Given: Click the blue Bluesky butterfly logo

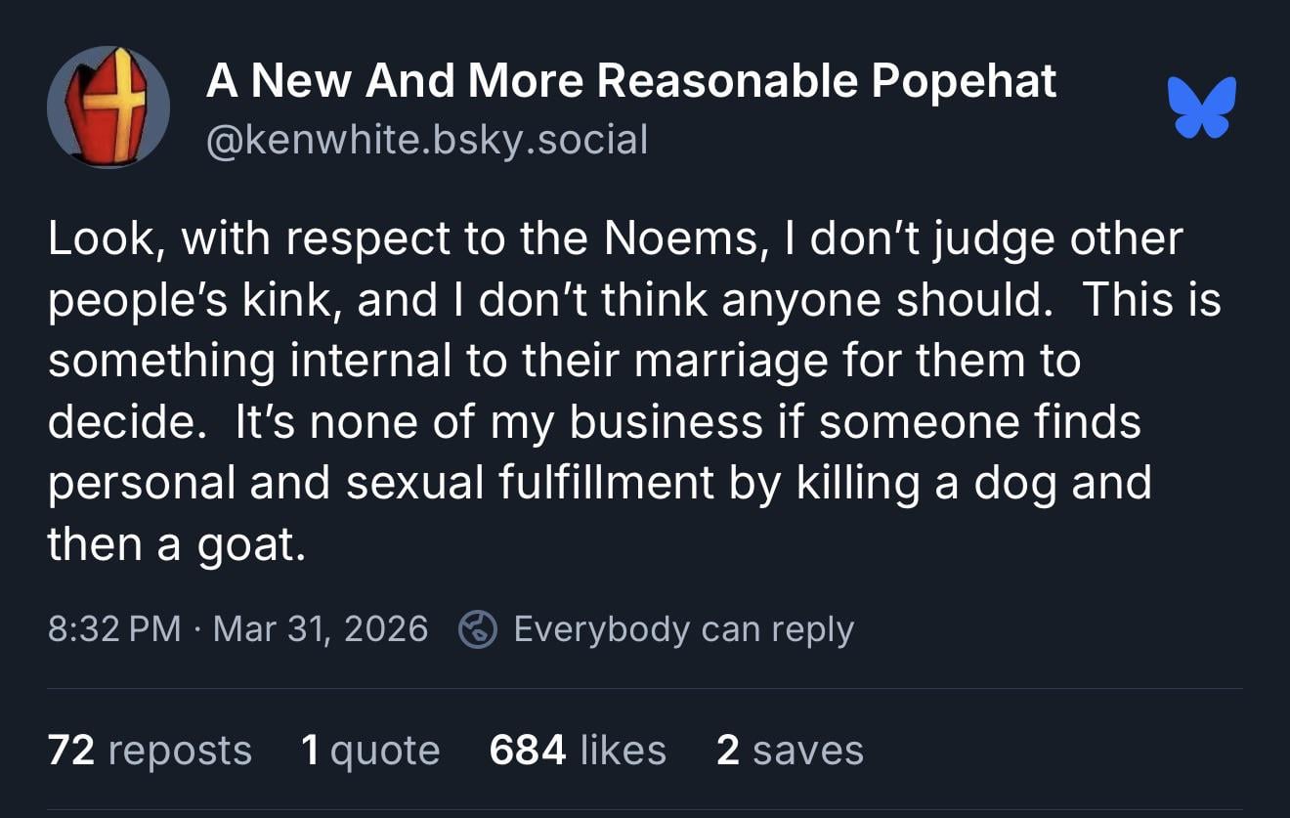Looking at the screenshot, I should click(x=1201, y=106).
